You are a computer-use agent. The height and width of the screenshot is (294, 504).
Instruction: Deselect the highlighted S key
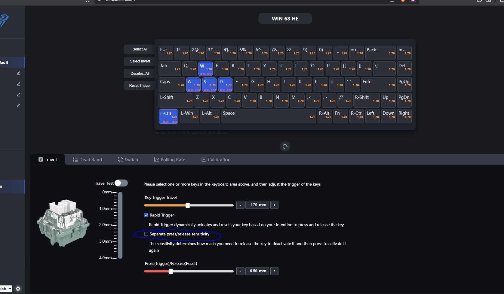pyautogui.click(x=209, y=85)
